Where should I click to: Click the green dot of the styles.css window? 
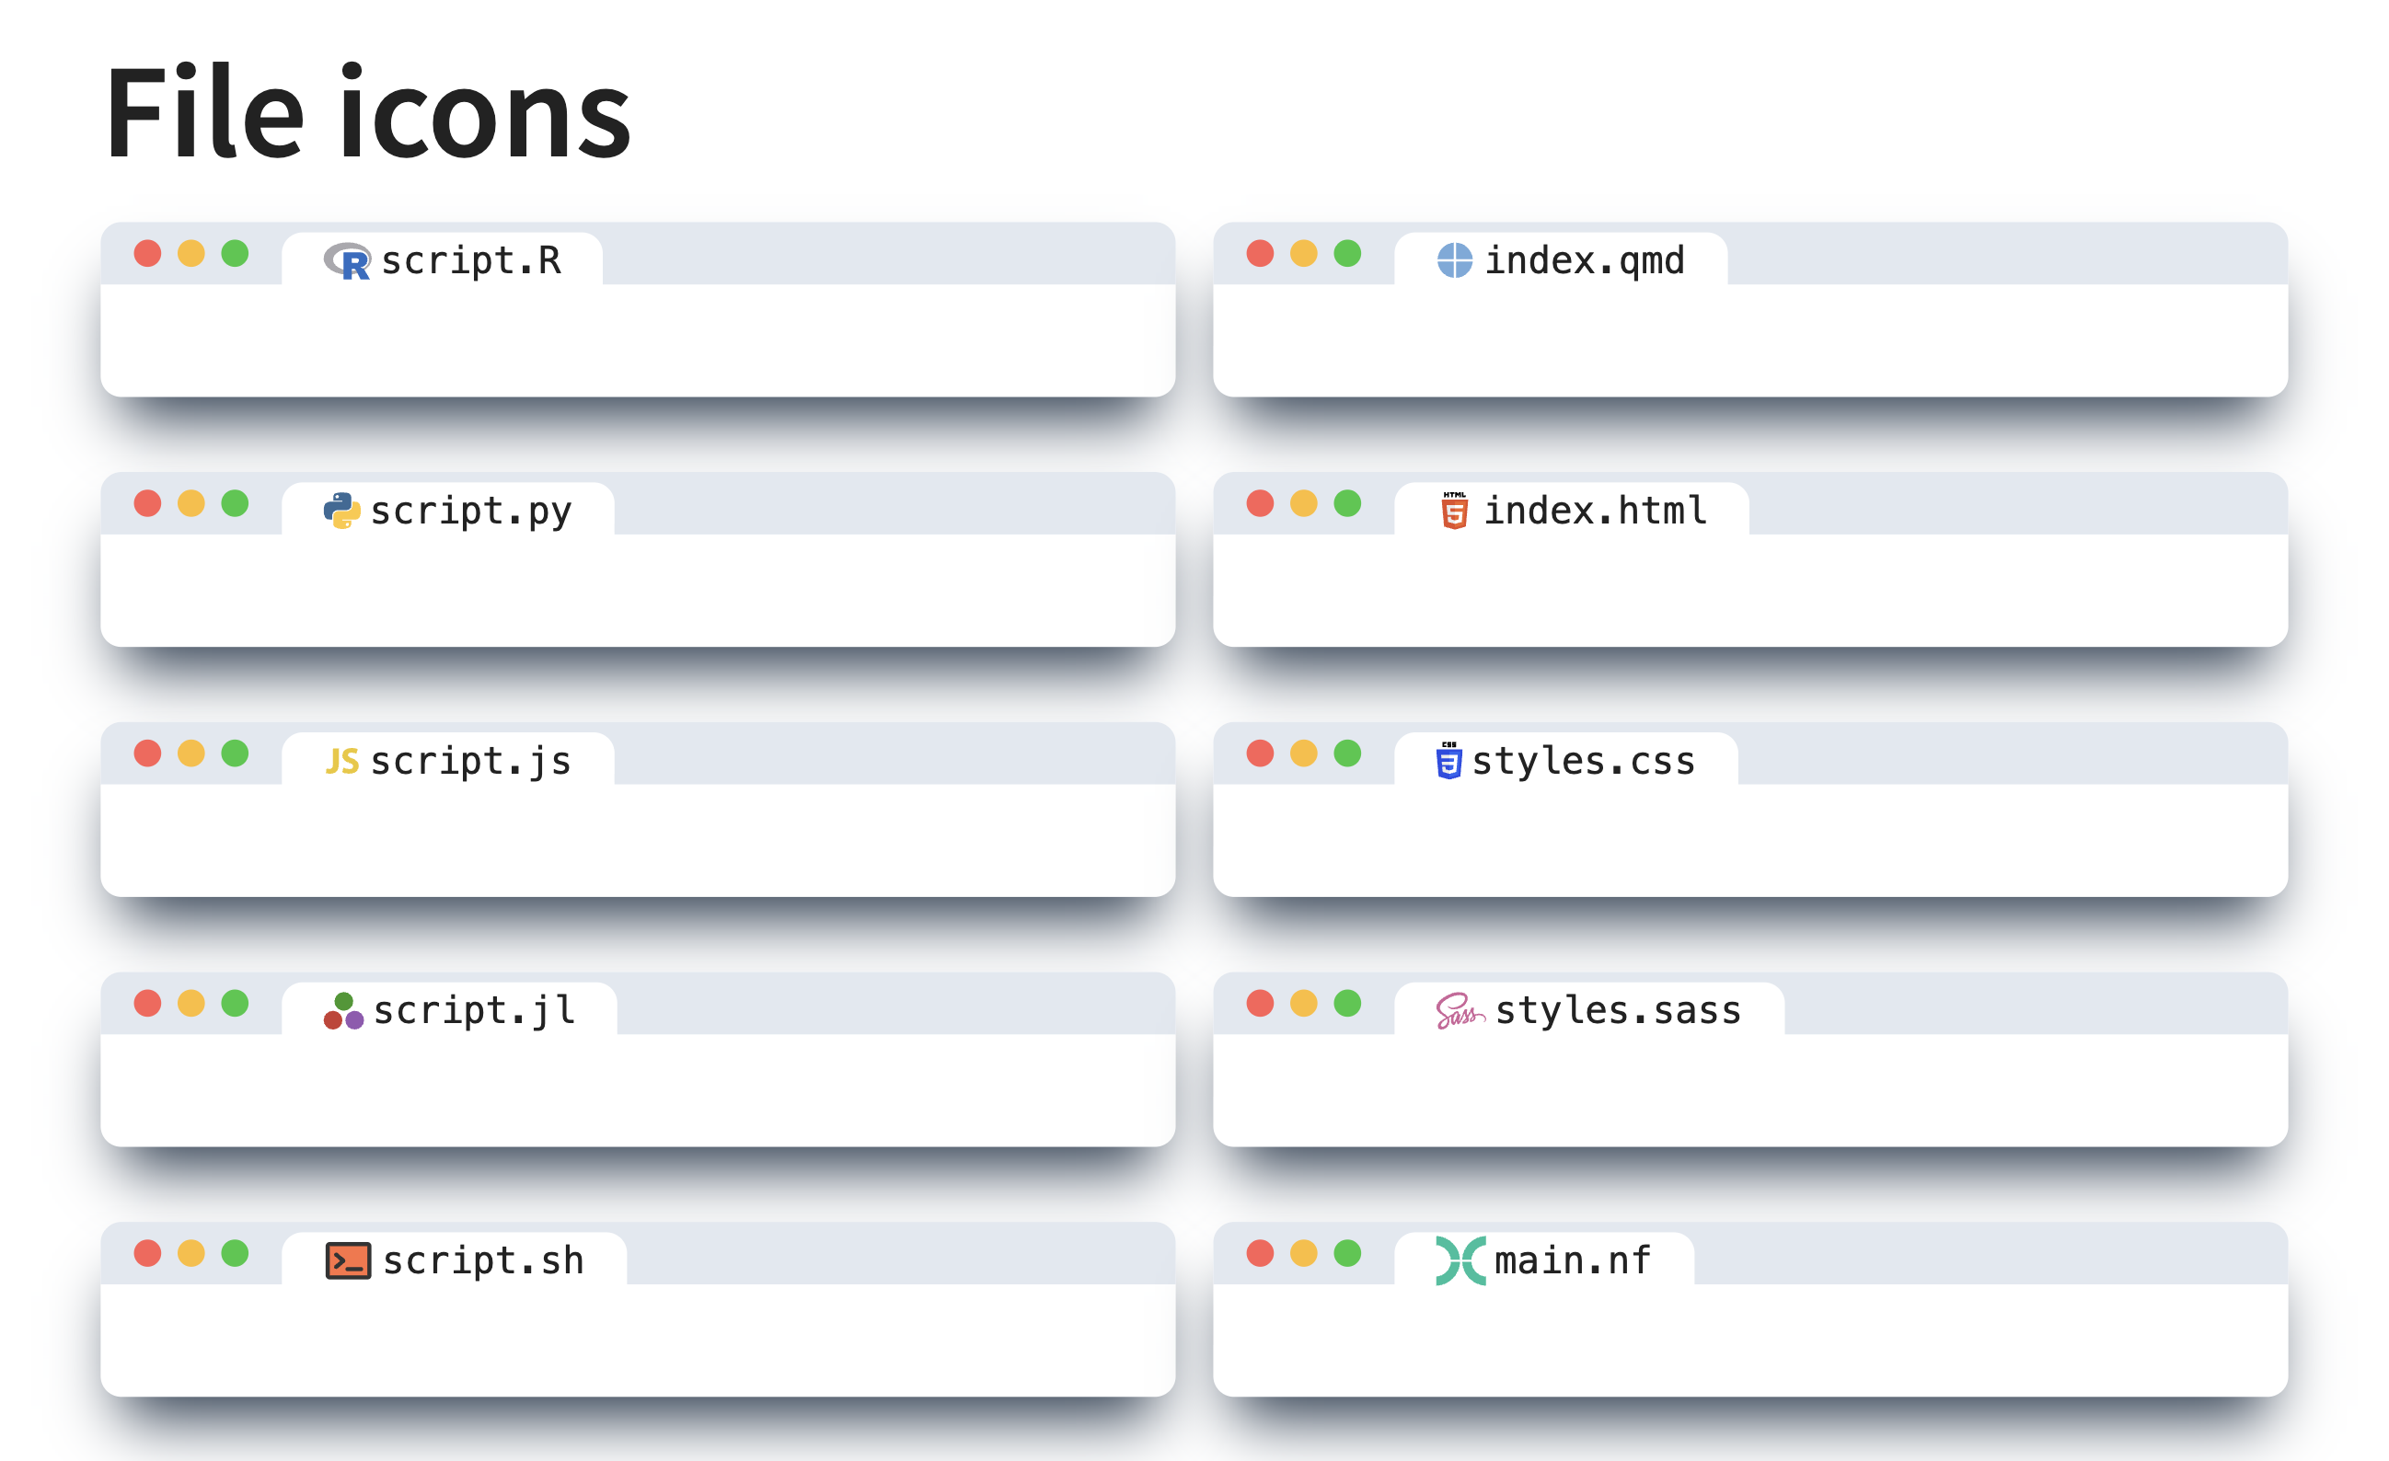point(1347,754)
